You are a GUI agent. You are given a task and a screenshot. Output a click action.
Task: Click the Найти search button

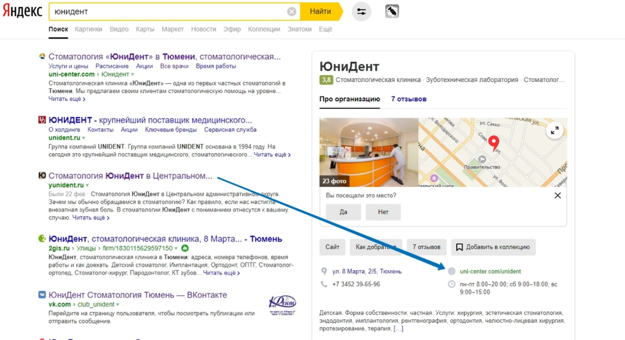coord(320,12)
